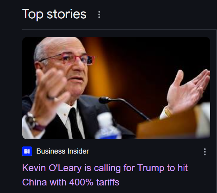This screenshot has height=193, width=217.
Task: Click the wristwatch in the article image
Action: coord(31,121)
